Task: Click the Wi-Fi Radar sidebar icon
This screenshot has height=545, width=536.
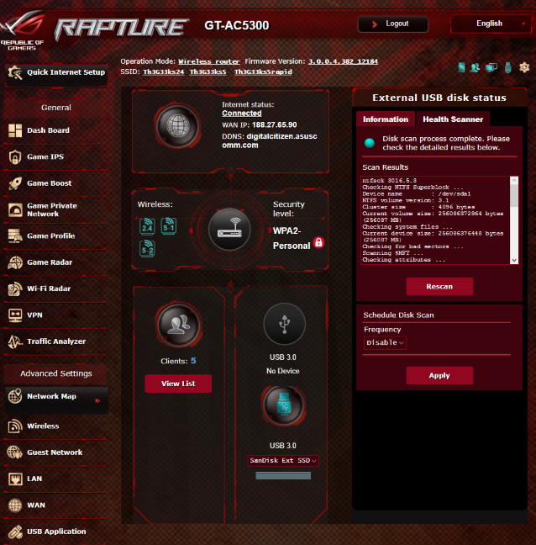Action: [15, 288]
